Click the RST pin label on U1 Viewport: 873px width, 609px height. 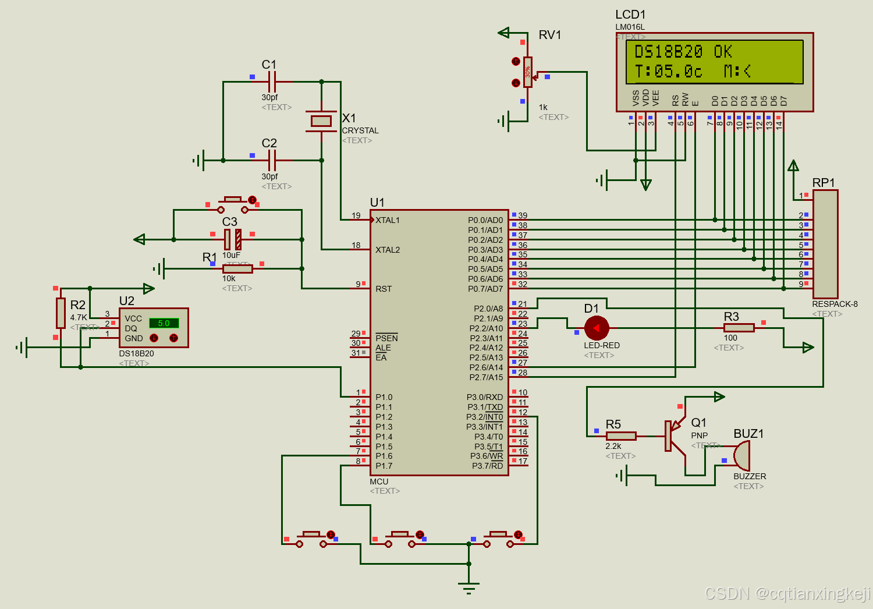(x=384, y=289)
